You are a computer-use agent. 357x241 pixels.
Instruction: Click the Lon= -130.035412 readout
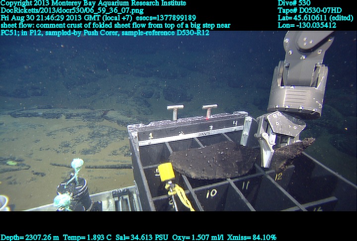[x=307, y=25]
